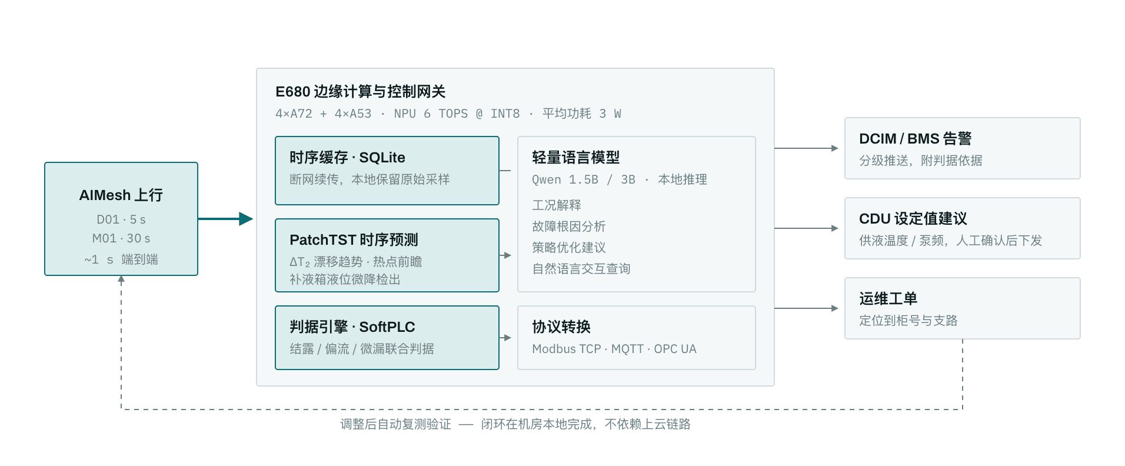The height and width of the screenshot is (466, 1125).
Task: Click 定位到柜号与支路 description
Action: 908,321
